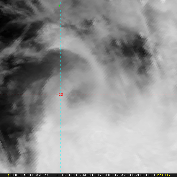
Task: Click the 0001 frame number text
Action: coord(16,175)
